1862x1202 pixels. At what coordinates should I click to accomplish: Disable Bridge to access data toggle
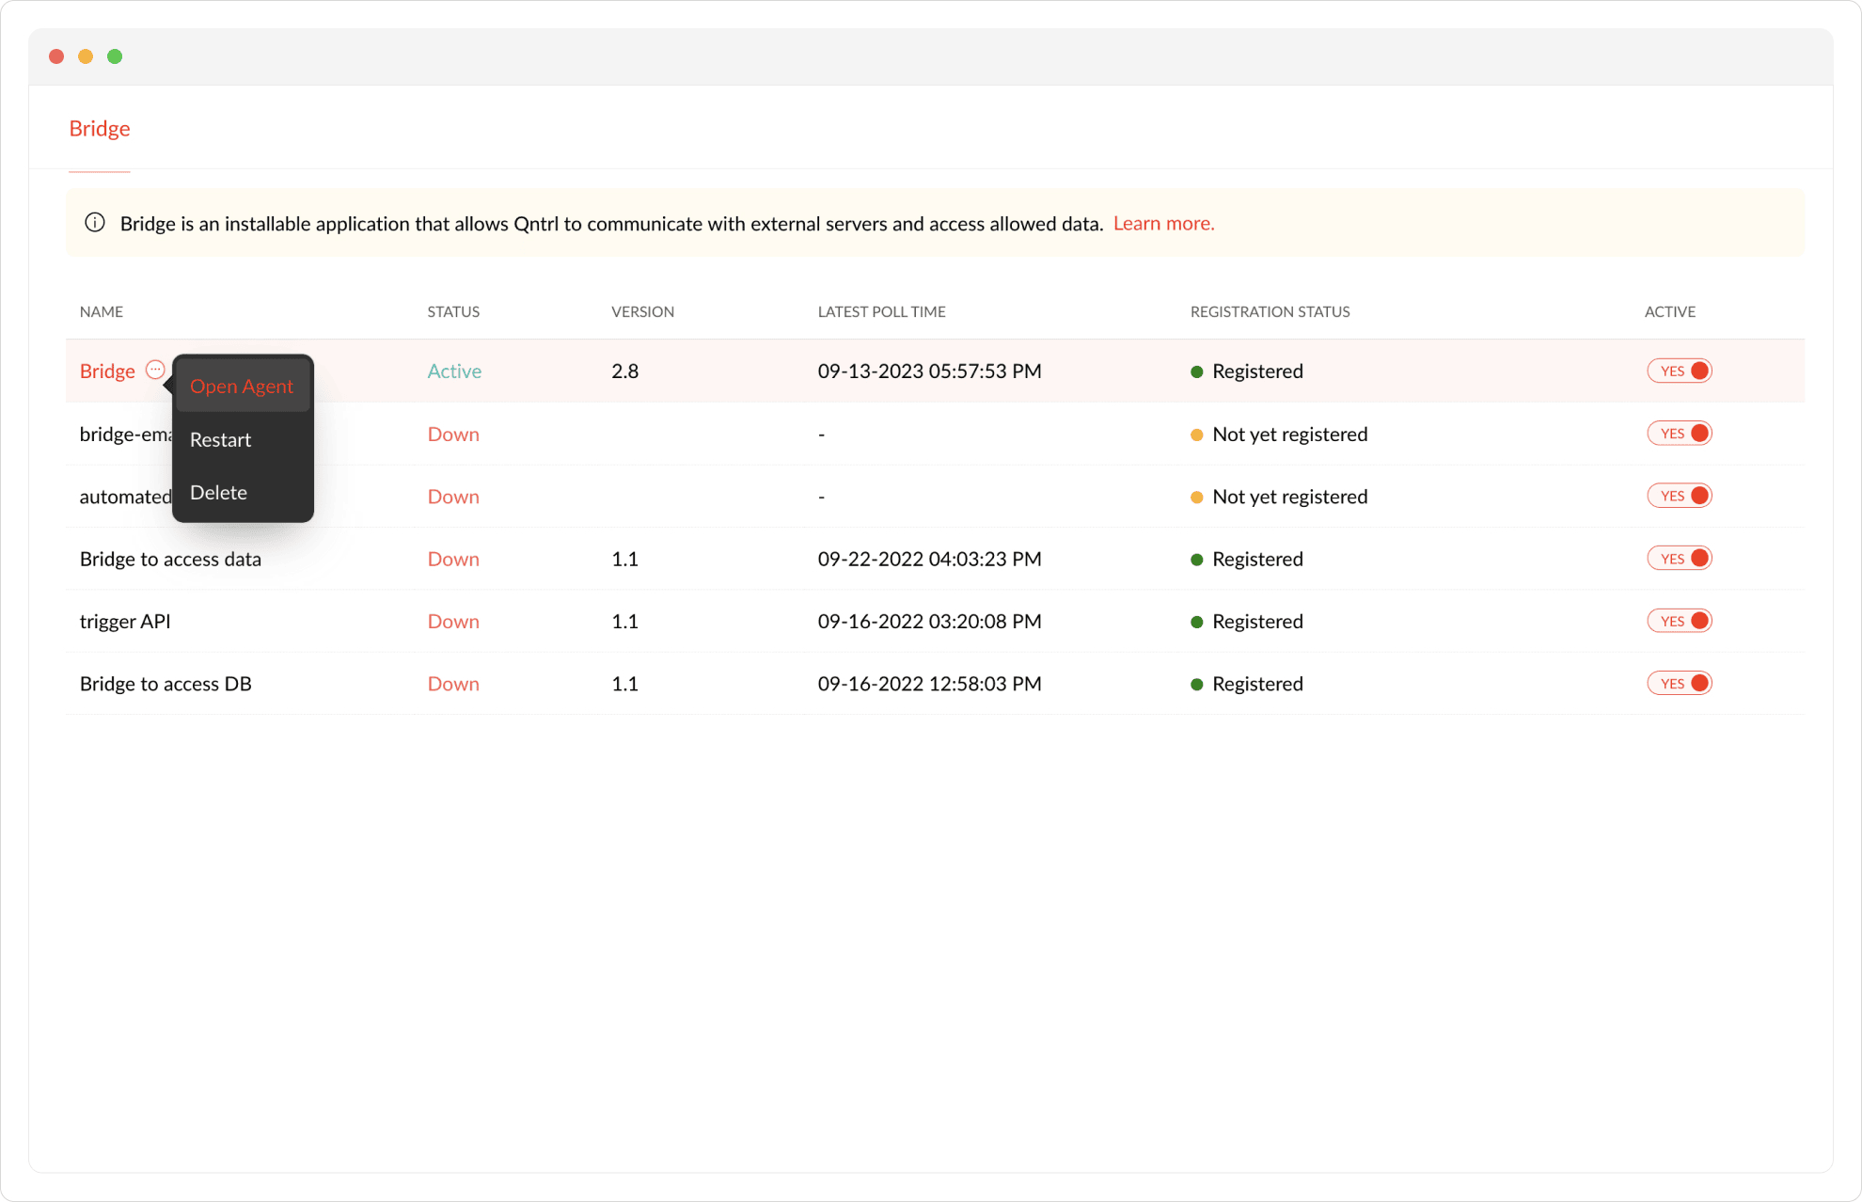pos(1680,559)
